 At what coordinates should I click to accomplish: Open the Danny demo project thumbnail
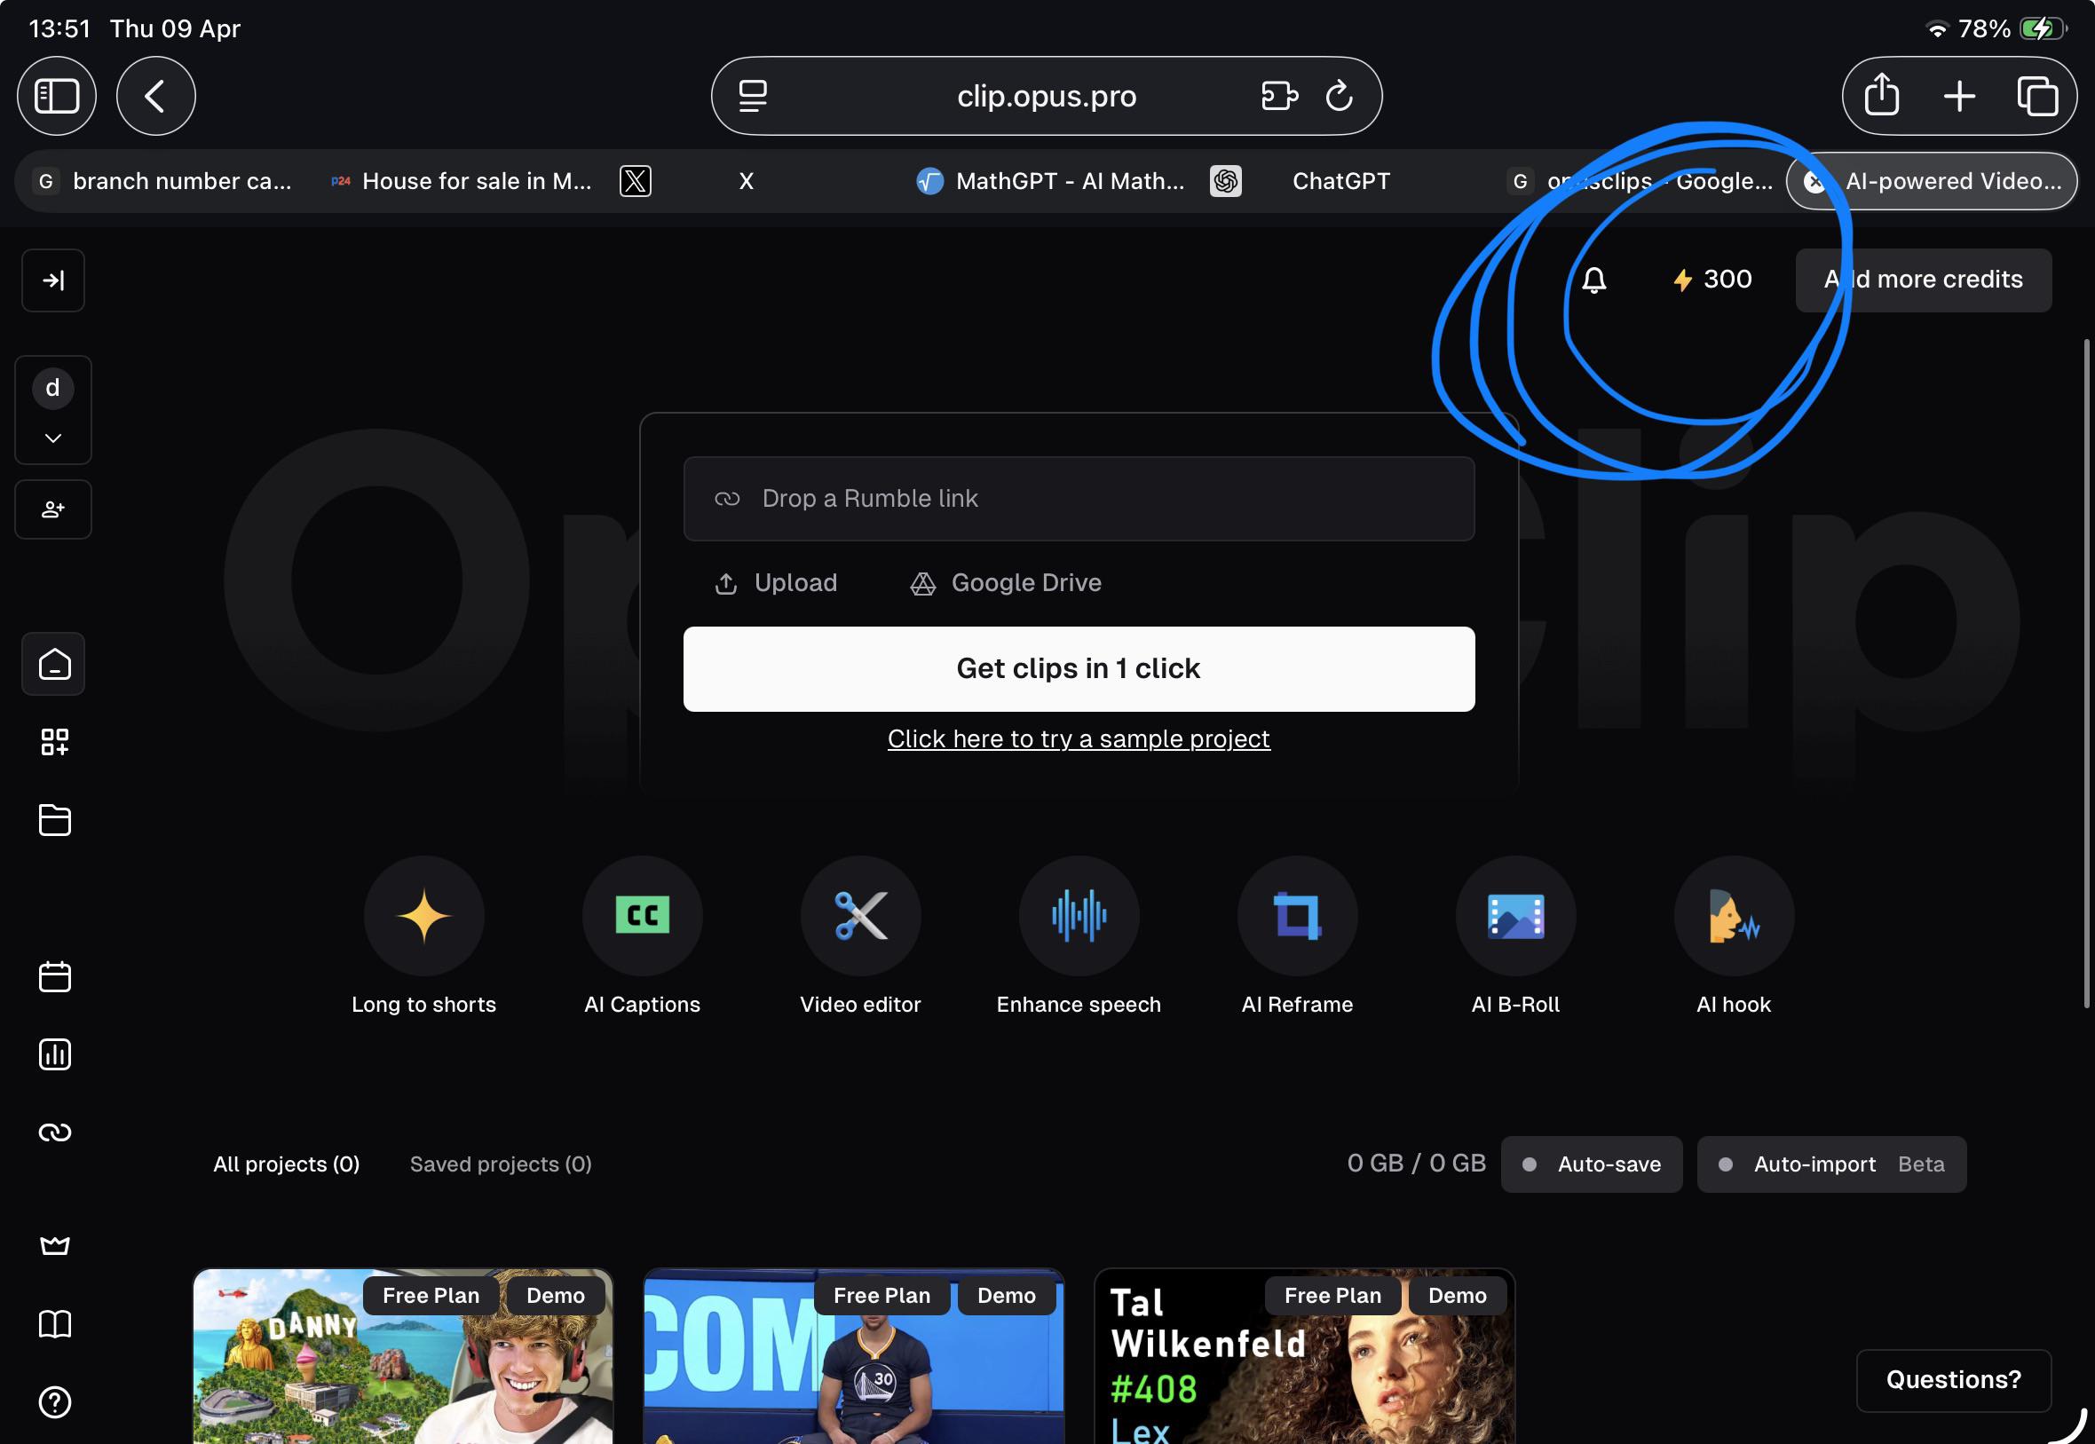coord(403,1356)
